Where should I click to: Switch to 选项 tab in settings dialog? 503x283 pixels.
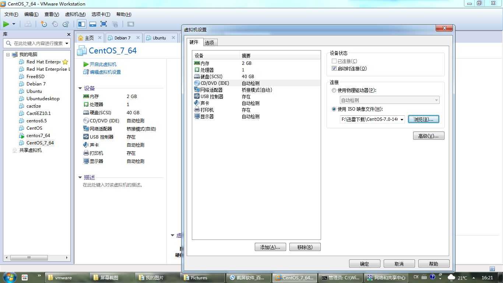tap(210, 43)
